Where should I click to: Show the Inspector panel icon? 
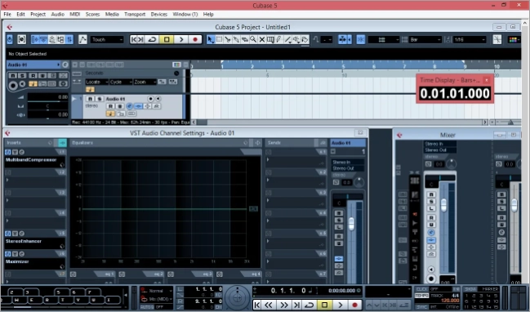pos(35,39)
